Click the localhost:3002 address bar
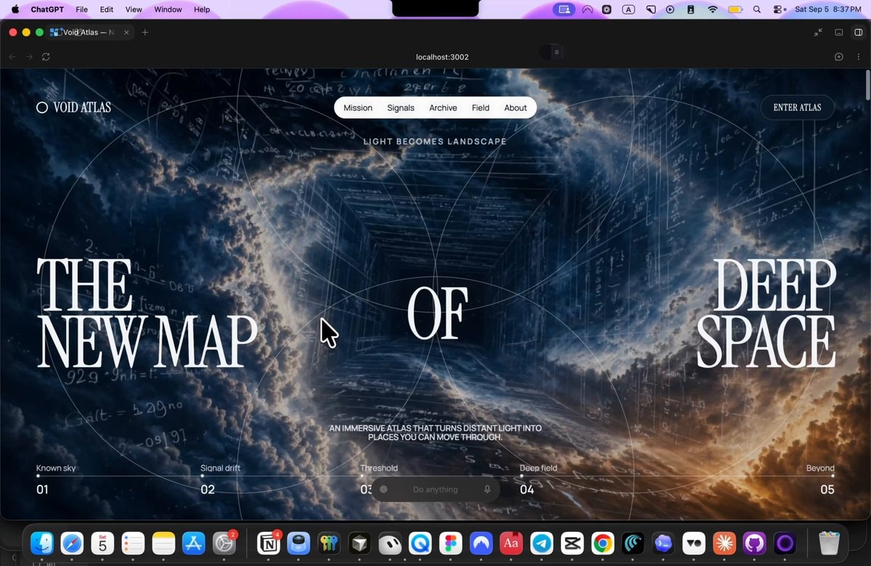The image size is (871, 566). pyautogui.click(x=442, y=57)
